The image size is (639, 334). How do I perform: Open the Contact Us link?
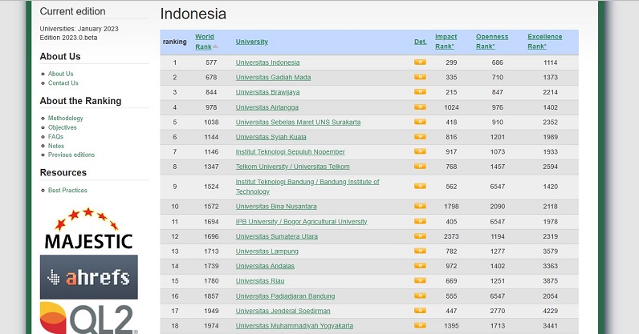(x=63, y=82)
